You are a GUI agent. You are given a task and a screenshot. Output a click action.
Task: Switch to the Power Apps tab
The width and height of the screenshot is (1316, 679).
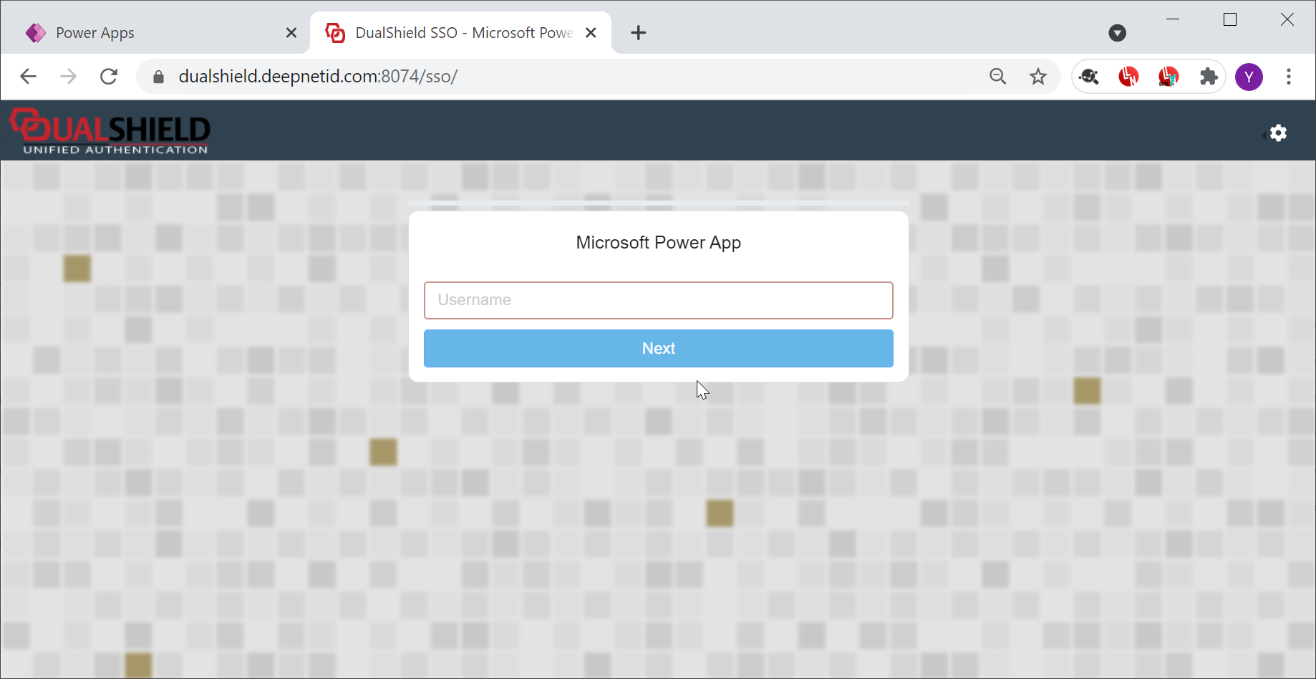pos(143,33)
